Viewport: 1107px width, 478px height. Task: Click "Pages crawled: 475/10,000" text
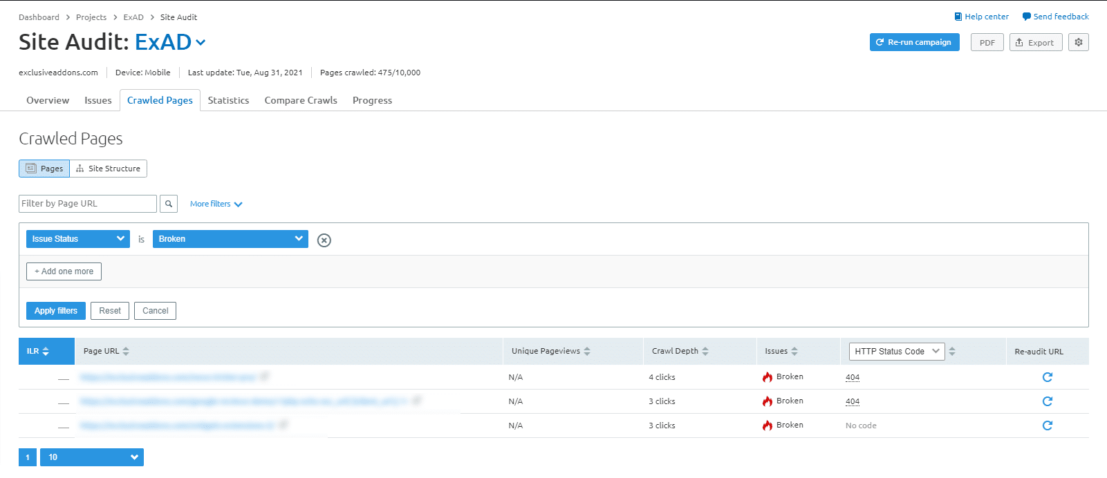coord(370,73)
